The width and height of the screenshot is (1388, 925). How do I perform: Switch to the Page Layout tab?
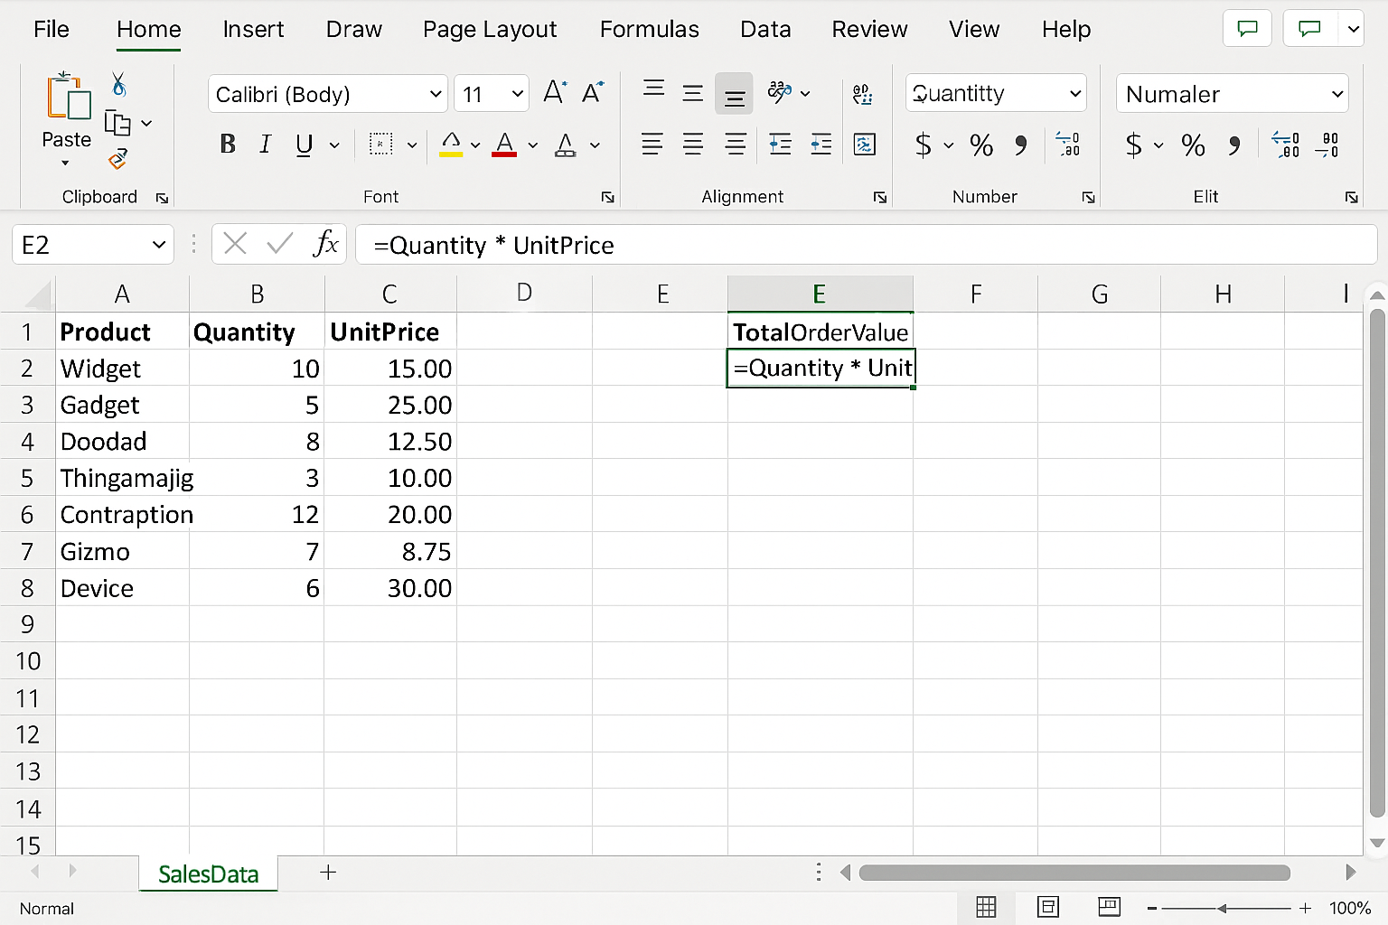tap(490, 29)
